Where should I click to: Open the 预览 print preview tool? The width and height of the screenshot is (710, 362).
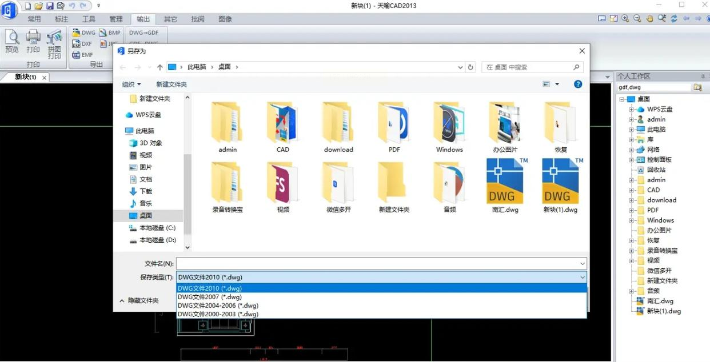coord(12,42)
